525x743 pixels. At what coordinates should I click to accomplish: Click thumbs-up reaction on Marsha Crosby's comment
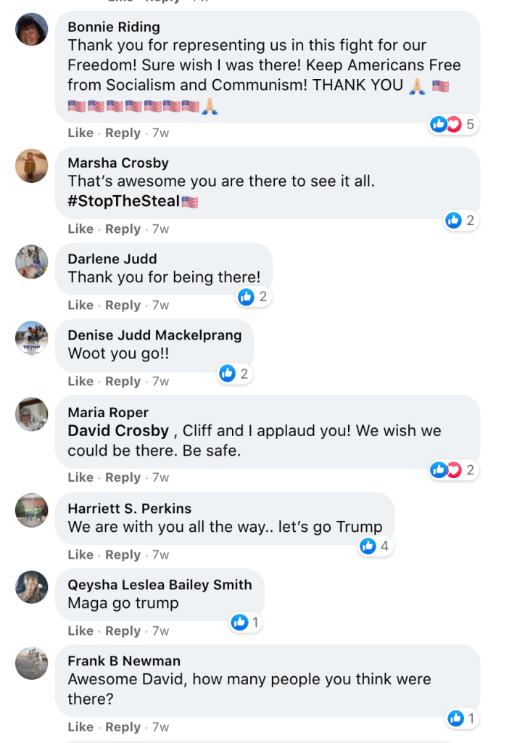click(x=454, y=220)
